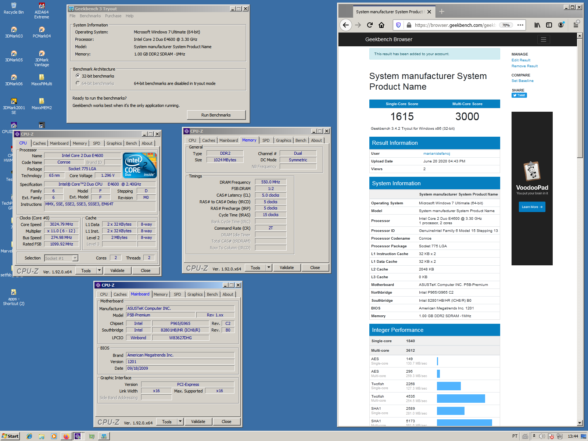Open About tab in CPU-Z Memory window
This screenshot has height=441, width=588.
316,140
